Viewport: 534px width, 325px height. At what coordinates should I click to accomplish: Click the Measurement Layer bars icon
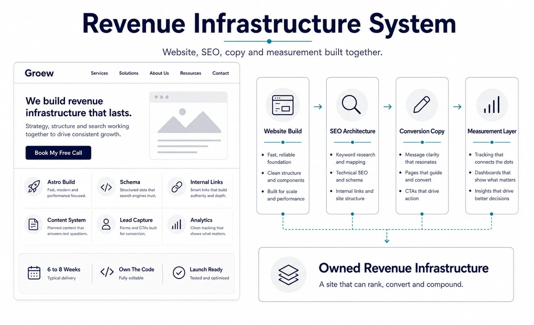(492, 105)
